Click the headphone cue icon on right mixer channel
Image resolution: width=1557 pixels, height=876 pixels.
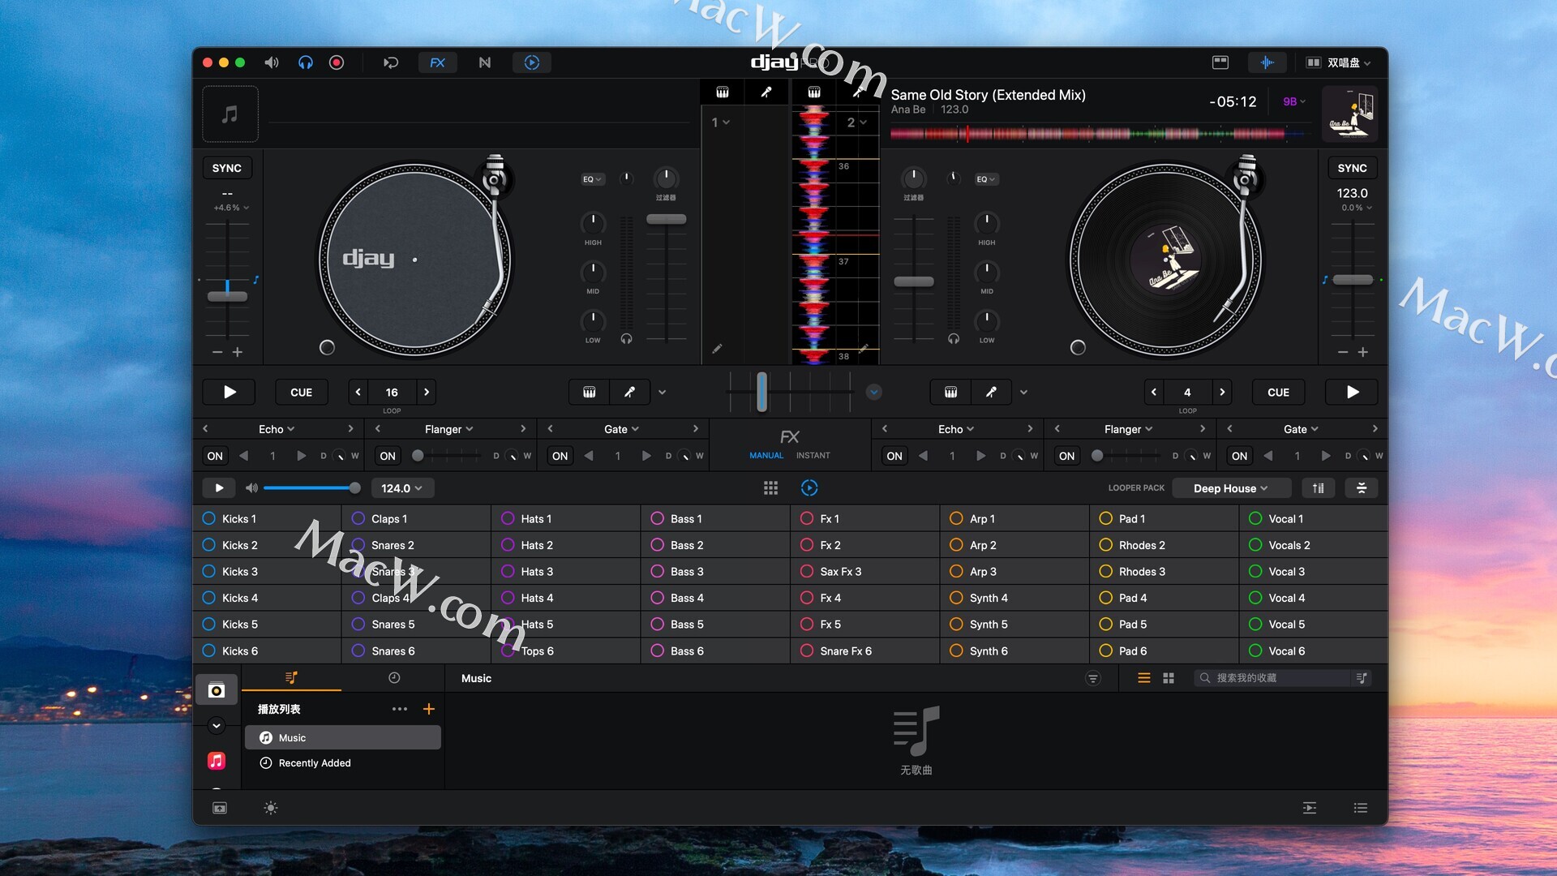pyautogui.click(x=954, y=339)
